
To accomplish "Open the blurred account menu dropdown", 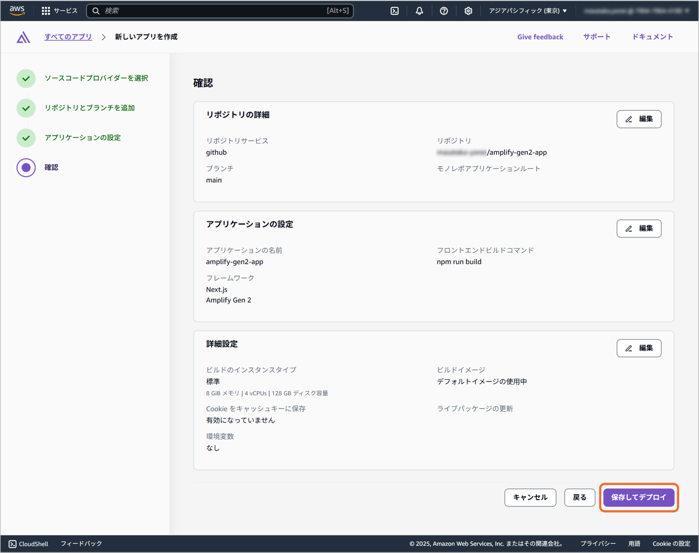I will (x=637, y=11).
